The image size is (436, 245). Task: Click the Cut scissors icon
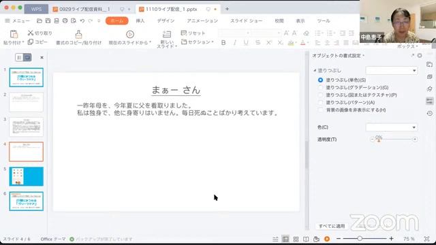tap(31, 33)
